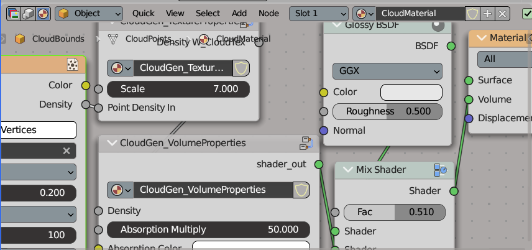Collapse the Mix Shader node
The width and height of the screenshot is (532, 250).
point(346,170)
